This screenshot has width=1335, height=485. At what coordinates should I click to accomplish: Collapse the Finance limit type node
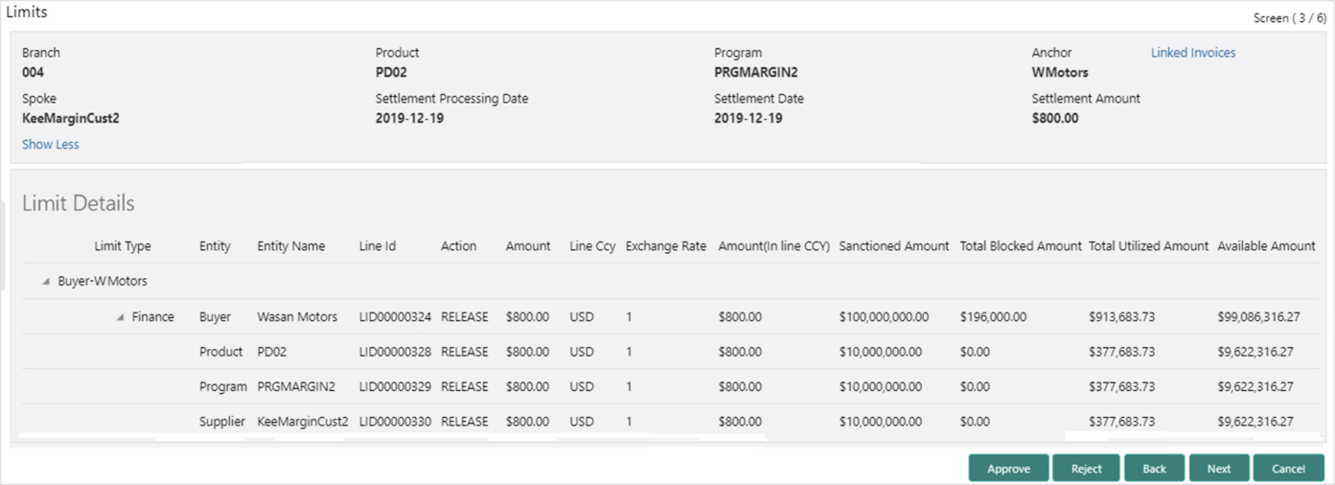click(120, 317)
